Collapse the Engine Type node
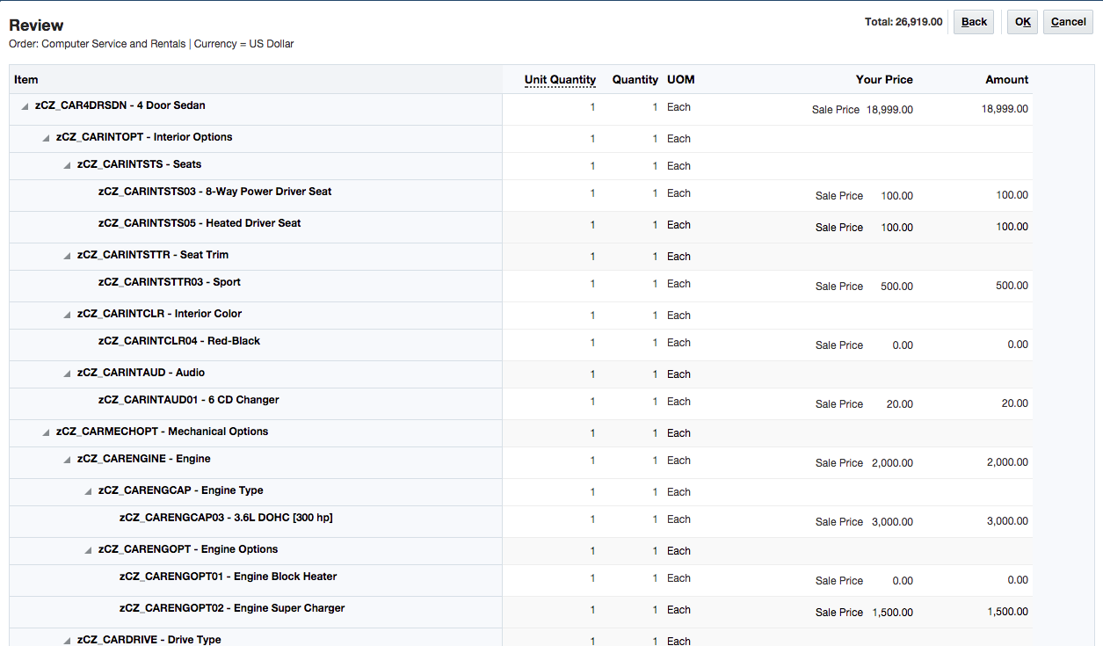Image resolution: width=1103 pixels, height=646 pixels. 88,491
